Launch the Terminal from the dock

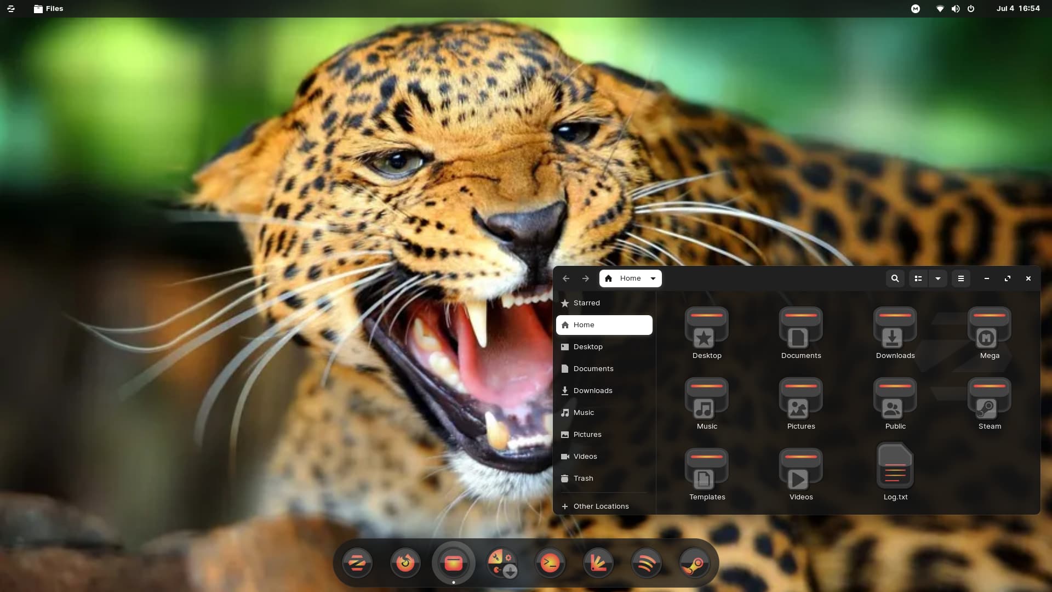pos(550,563)
